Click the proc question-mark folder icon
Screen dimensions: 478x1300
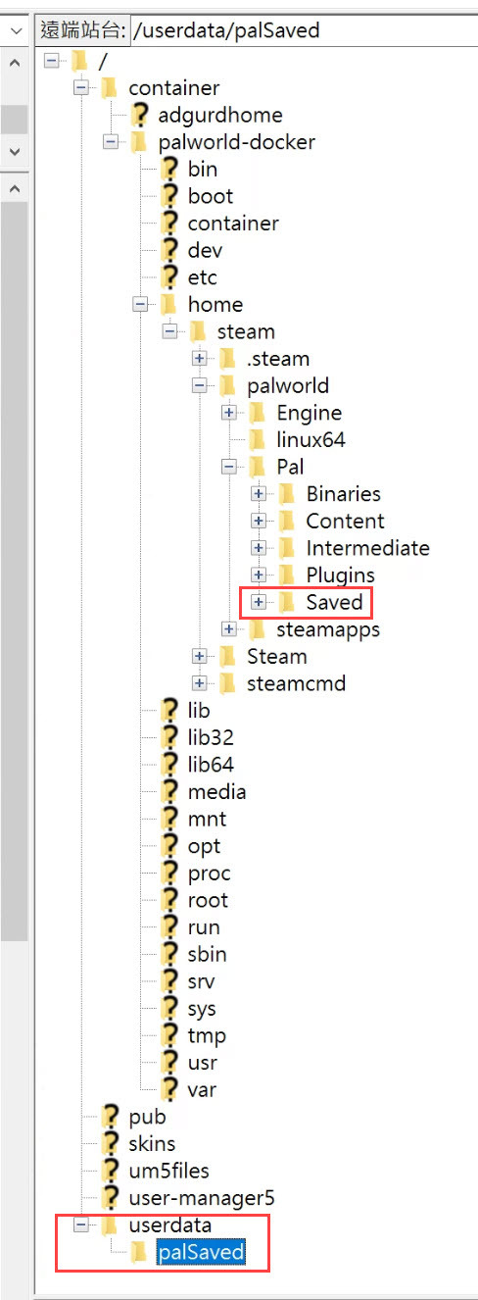170,873
